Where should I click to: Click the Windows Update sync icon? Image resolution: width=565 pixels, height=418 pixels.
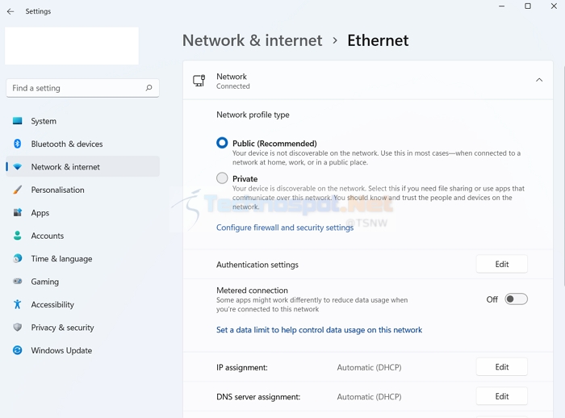tap(17, 350)
